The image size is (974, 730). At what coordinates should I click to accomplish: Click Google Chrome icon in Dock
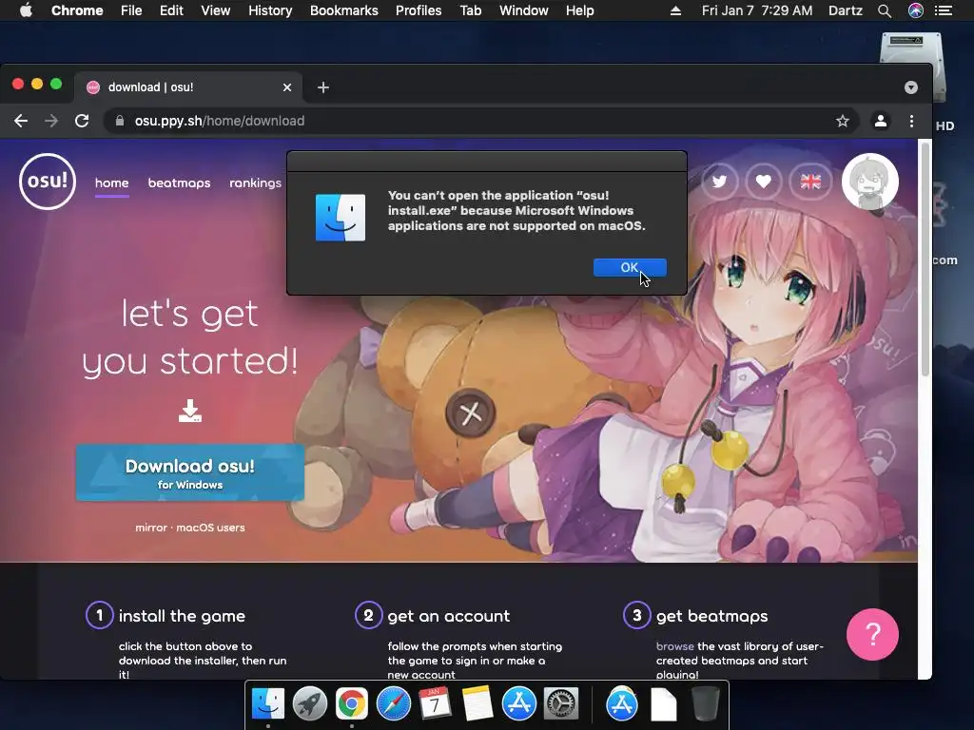pyautogui.click(x=352, y=704)
